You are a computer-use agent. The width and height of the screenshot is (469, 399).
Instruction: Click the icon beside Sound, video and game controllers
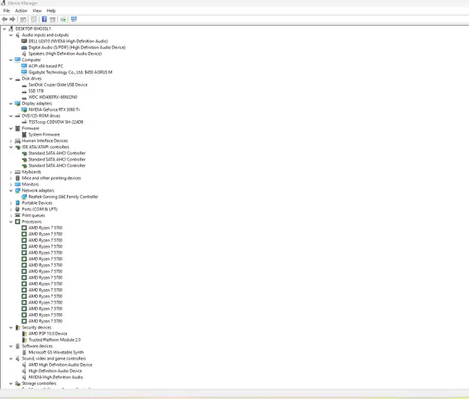(x=18, y=359)
